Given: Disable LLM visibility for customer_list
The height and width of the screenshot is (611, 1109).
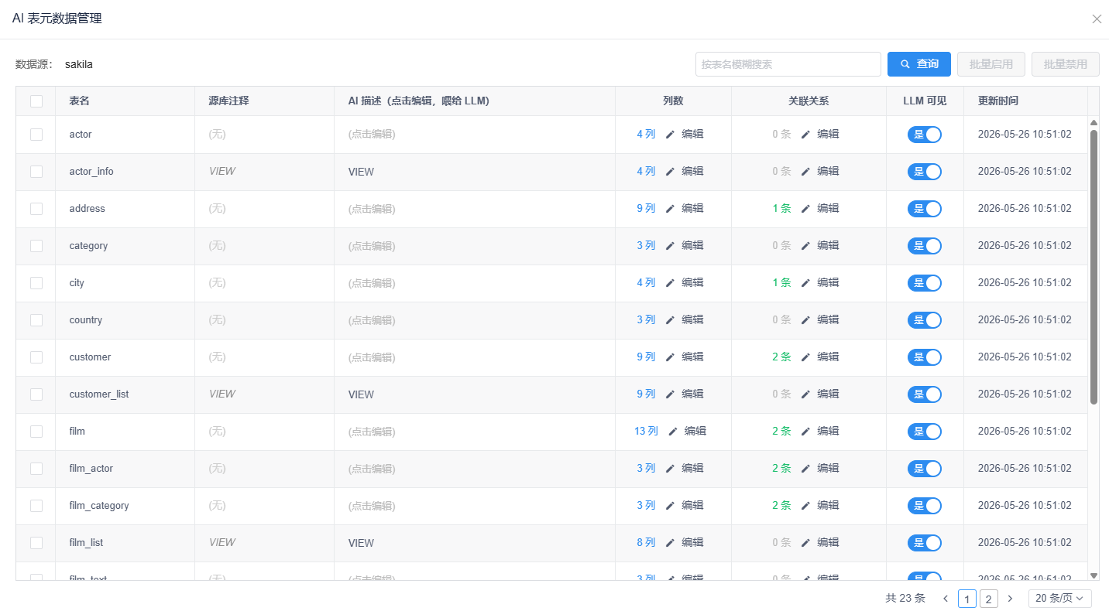Looking at the screenshot, I should (x=925, y=394).
